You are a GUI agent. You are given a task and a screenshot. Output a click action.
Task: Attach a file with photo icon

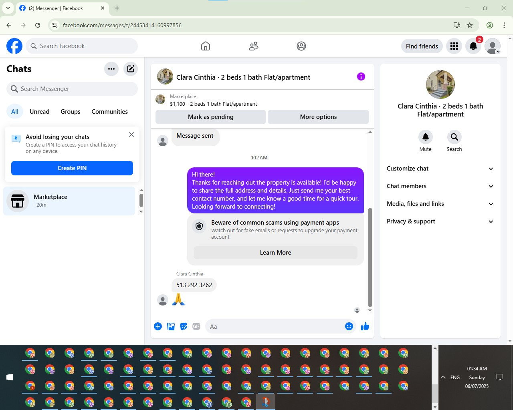(171, 326)
